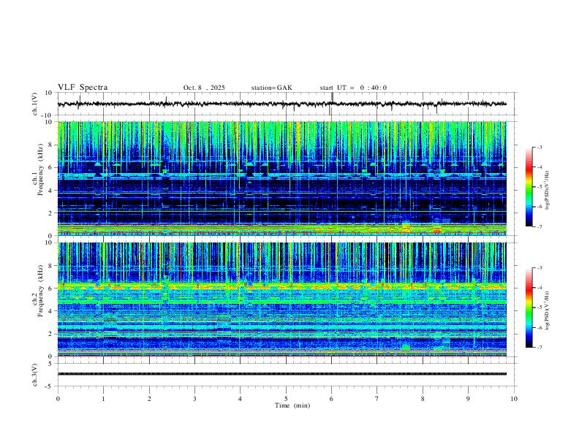Click the "-4" tick on lower color bar

click(539, 288)
